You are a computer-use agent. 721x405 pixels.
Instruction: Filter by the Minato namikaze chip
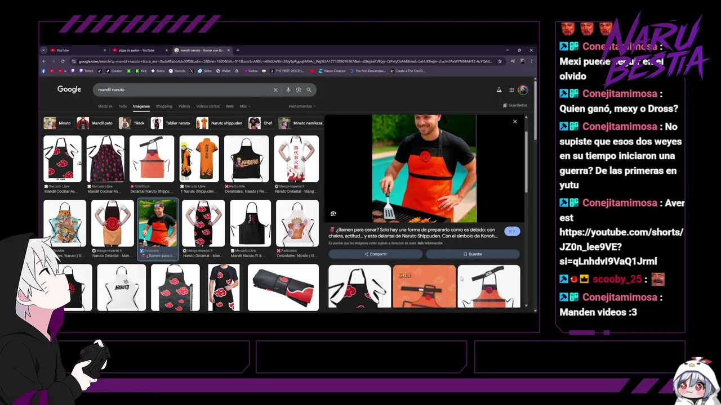(301, 123)
